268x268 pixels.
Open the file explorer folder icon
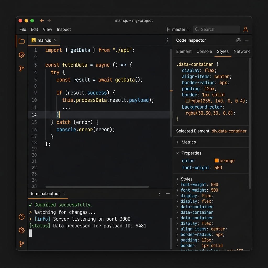click(x=21, y=41)
